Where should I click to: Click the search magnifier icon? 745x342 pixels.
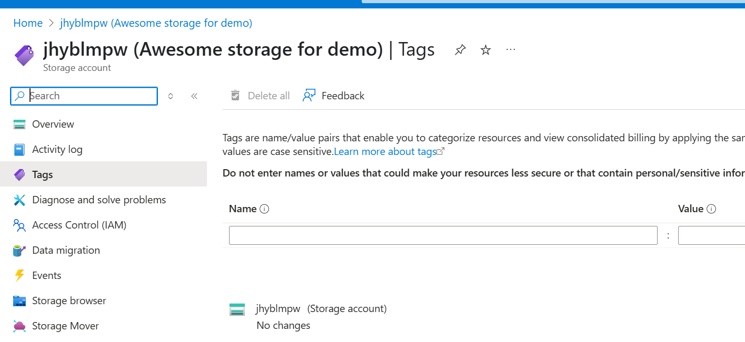[20, 96]
